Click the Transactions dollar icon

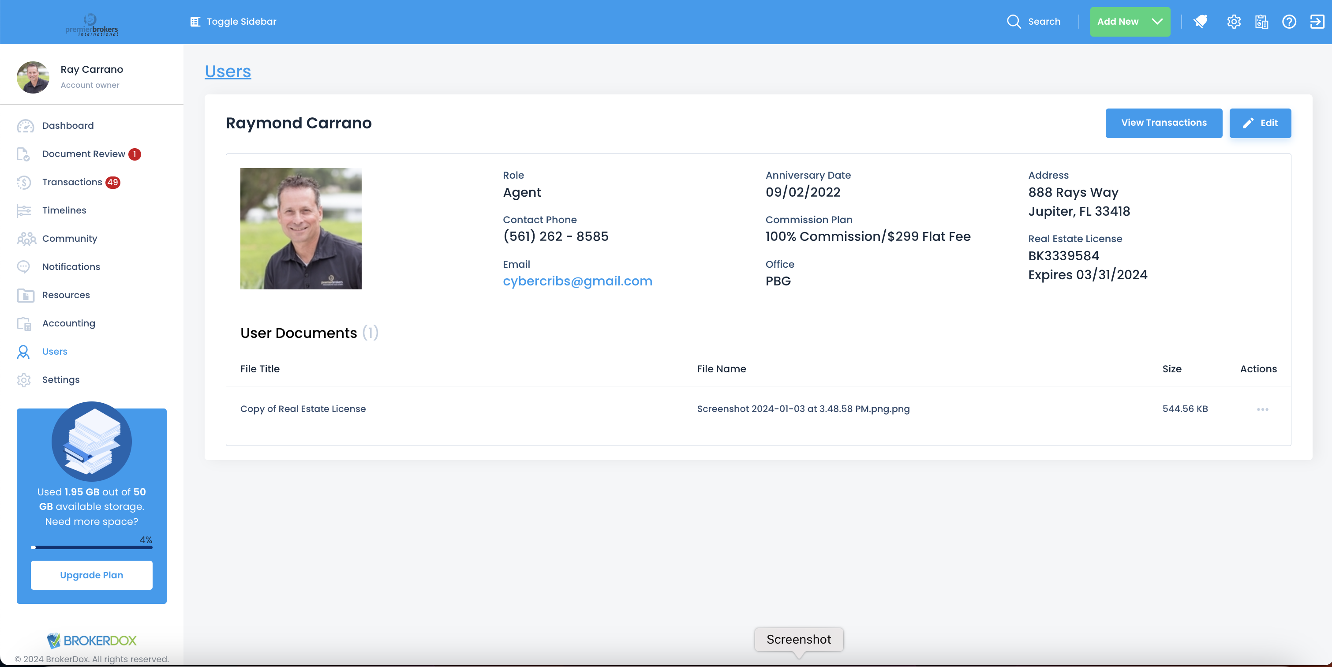24,183
